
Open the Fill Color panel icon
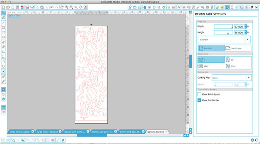tap(145, 7)
